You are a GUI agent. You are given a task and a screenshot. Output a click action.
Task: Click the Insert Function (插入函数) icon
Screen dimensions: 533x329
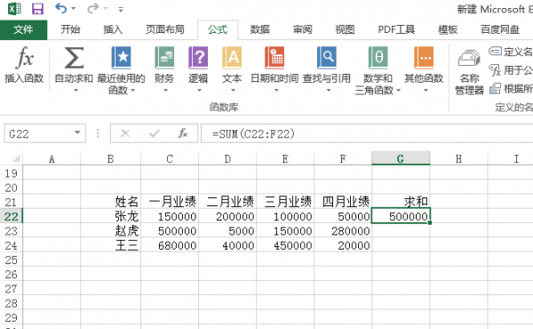pos(25,58)
